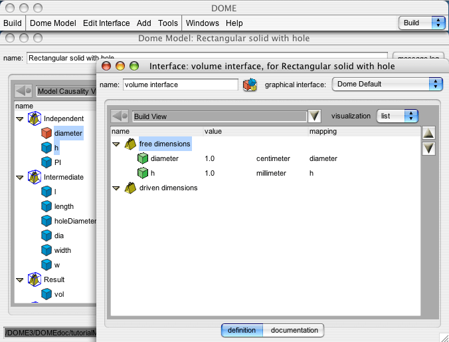The height and width of the screenshot is (342, 449).
Task: Click the back arrow in Build View bar
Action: pos(120,116)
